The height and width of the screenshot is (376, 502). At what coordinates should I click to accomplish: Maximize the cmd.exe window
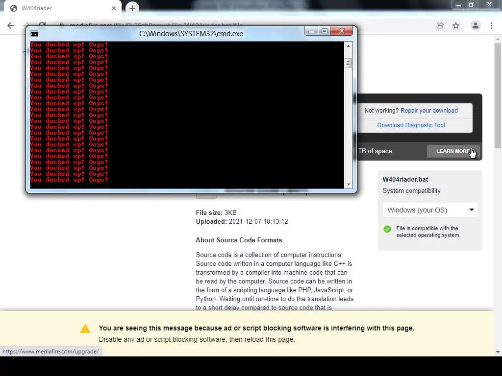pos(325,31)
